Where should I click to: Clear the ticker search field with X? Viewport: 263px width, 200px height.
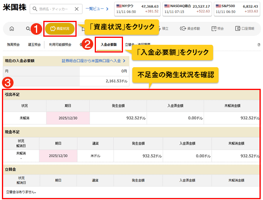click(76, 9)
